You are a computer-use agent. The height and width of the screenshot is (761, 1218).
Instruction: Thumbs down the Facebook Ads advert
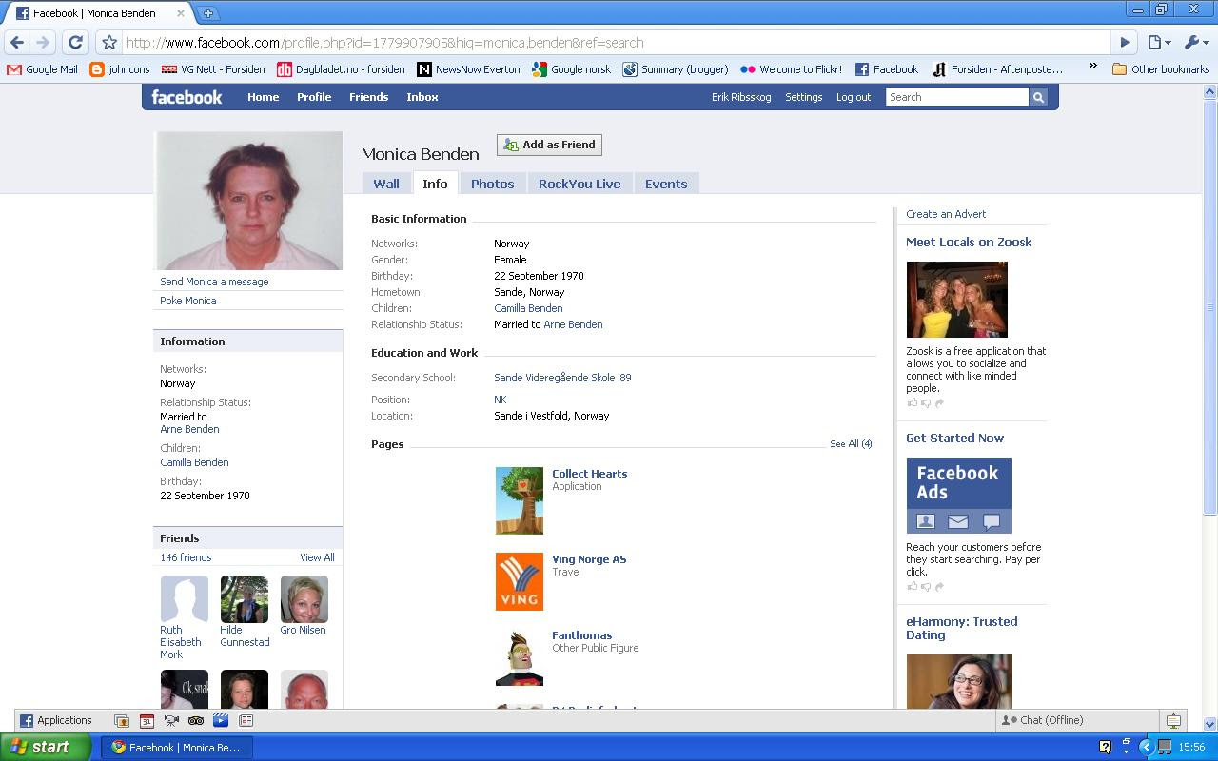(926, 587)
